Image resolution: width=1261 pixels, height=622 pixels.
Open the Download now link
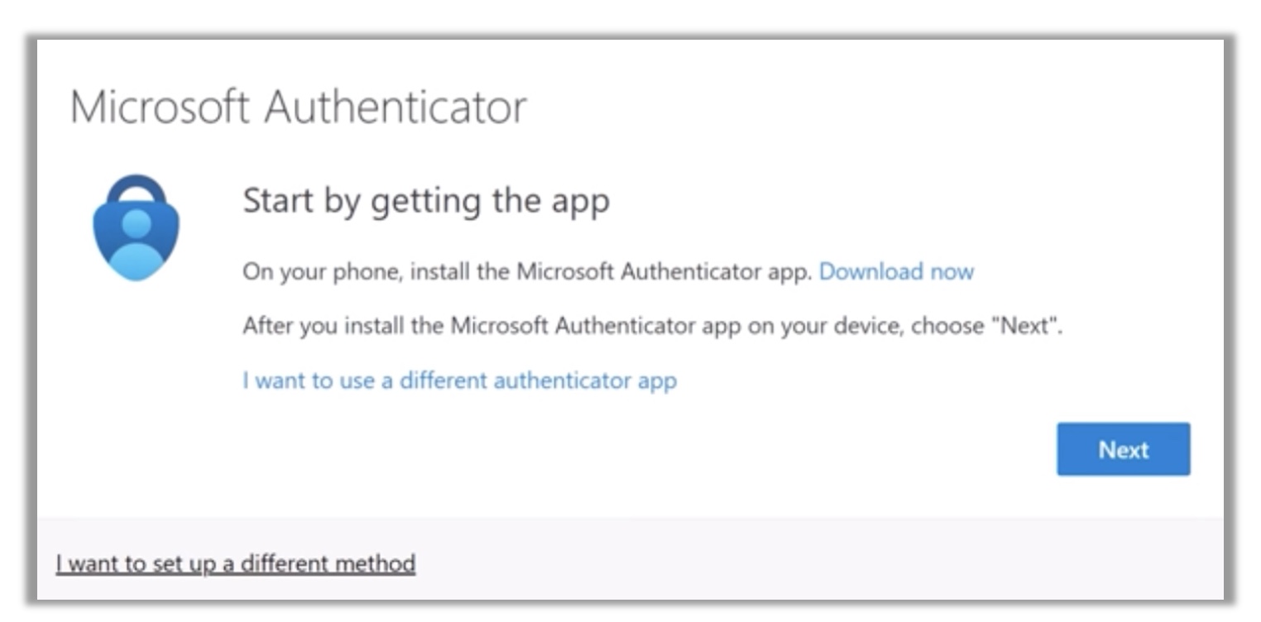pyautogui.click(x=896, y=271)
